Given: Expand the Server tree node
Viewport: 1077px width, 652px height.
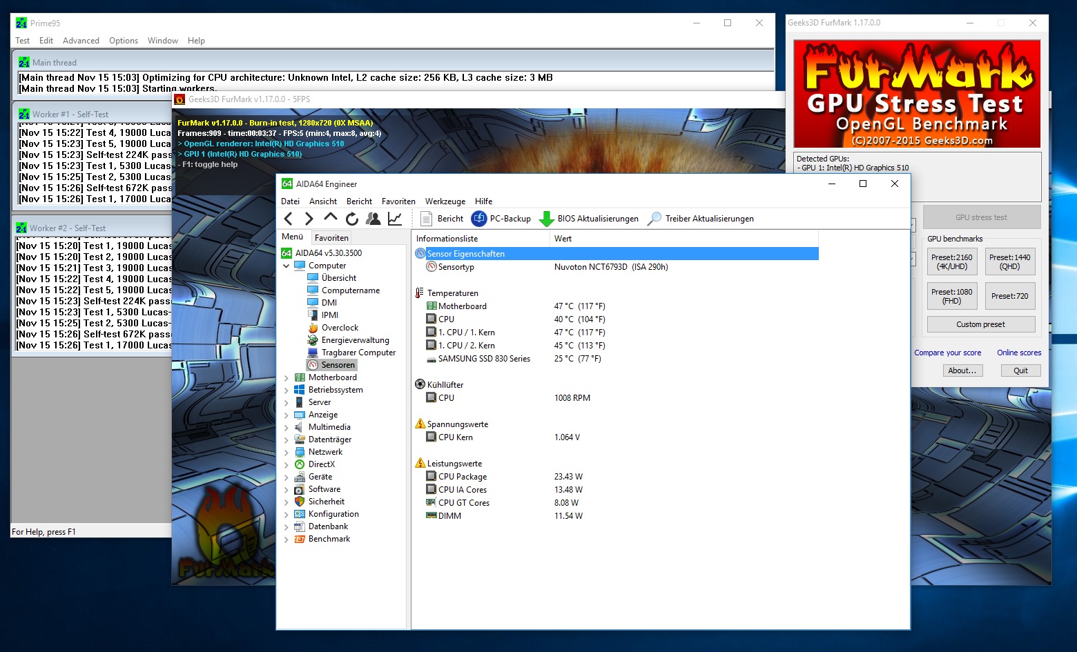Looking at the screenshot, I should click(x=287, y=402).
